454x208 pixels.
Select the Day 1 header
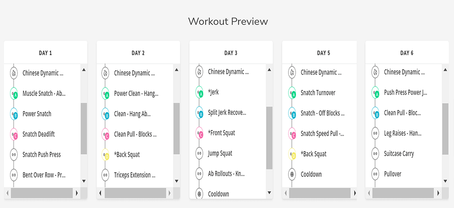[45, 53]
